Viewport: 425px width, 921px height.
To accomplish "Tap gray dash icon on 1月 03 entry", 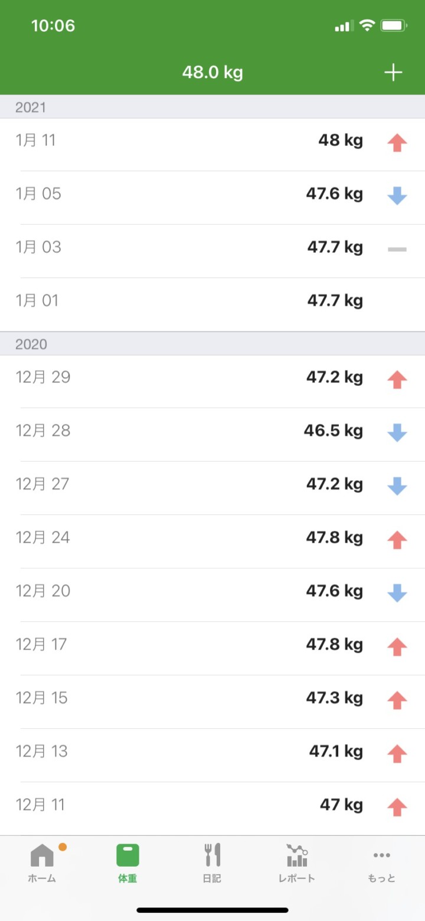I will click(397, 249).
